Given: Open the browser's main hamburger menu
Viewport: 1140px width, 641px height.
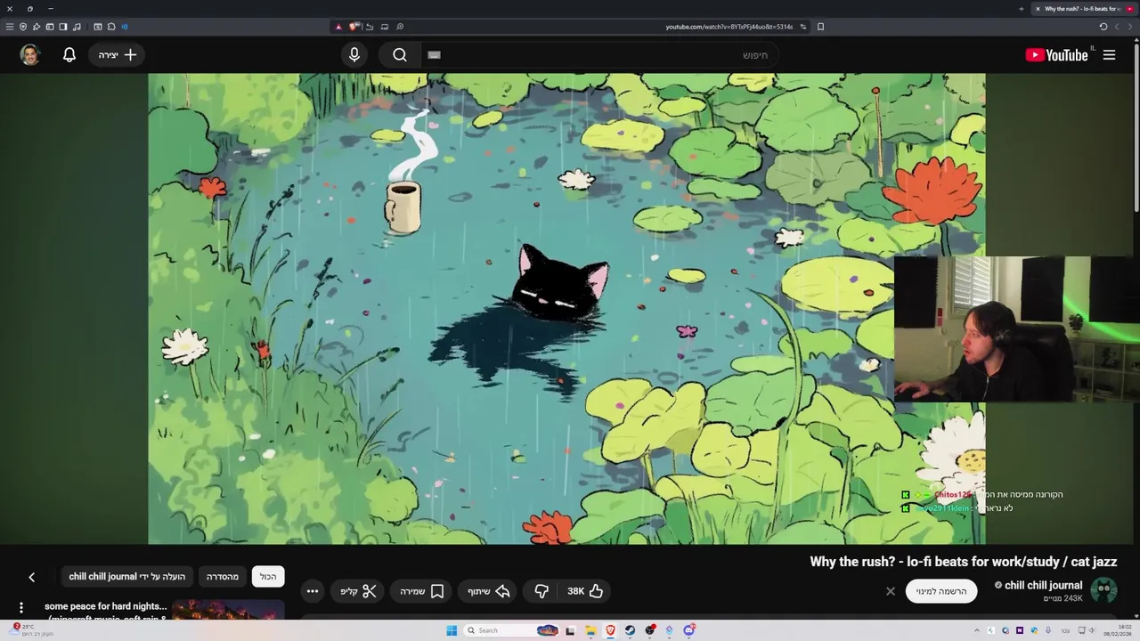Looking at the screenshot, I should pyautogui.click(x=10, y=27).
